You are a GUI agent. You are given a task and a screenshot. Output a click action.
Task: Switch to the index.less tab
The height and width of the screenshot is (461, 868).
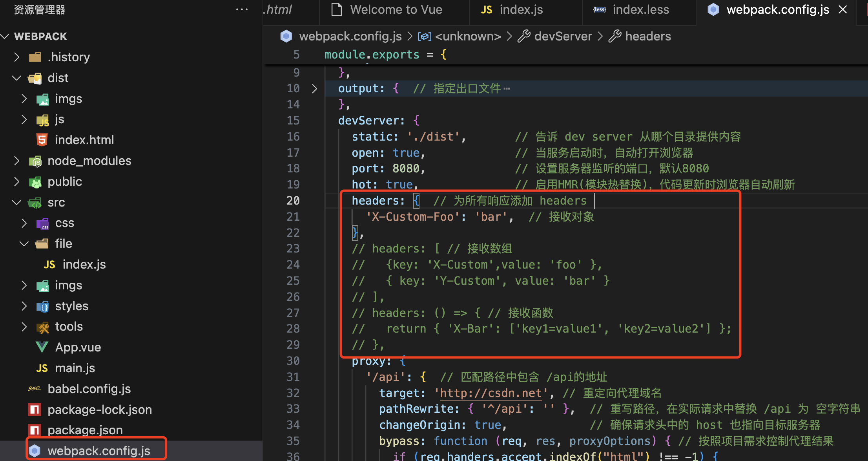[x=640, y=9]
